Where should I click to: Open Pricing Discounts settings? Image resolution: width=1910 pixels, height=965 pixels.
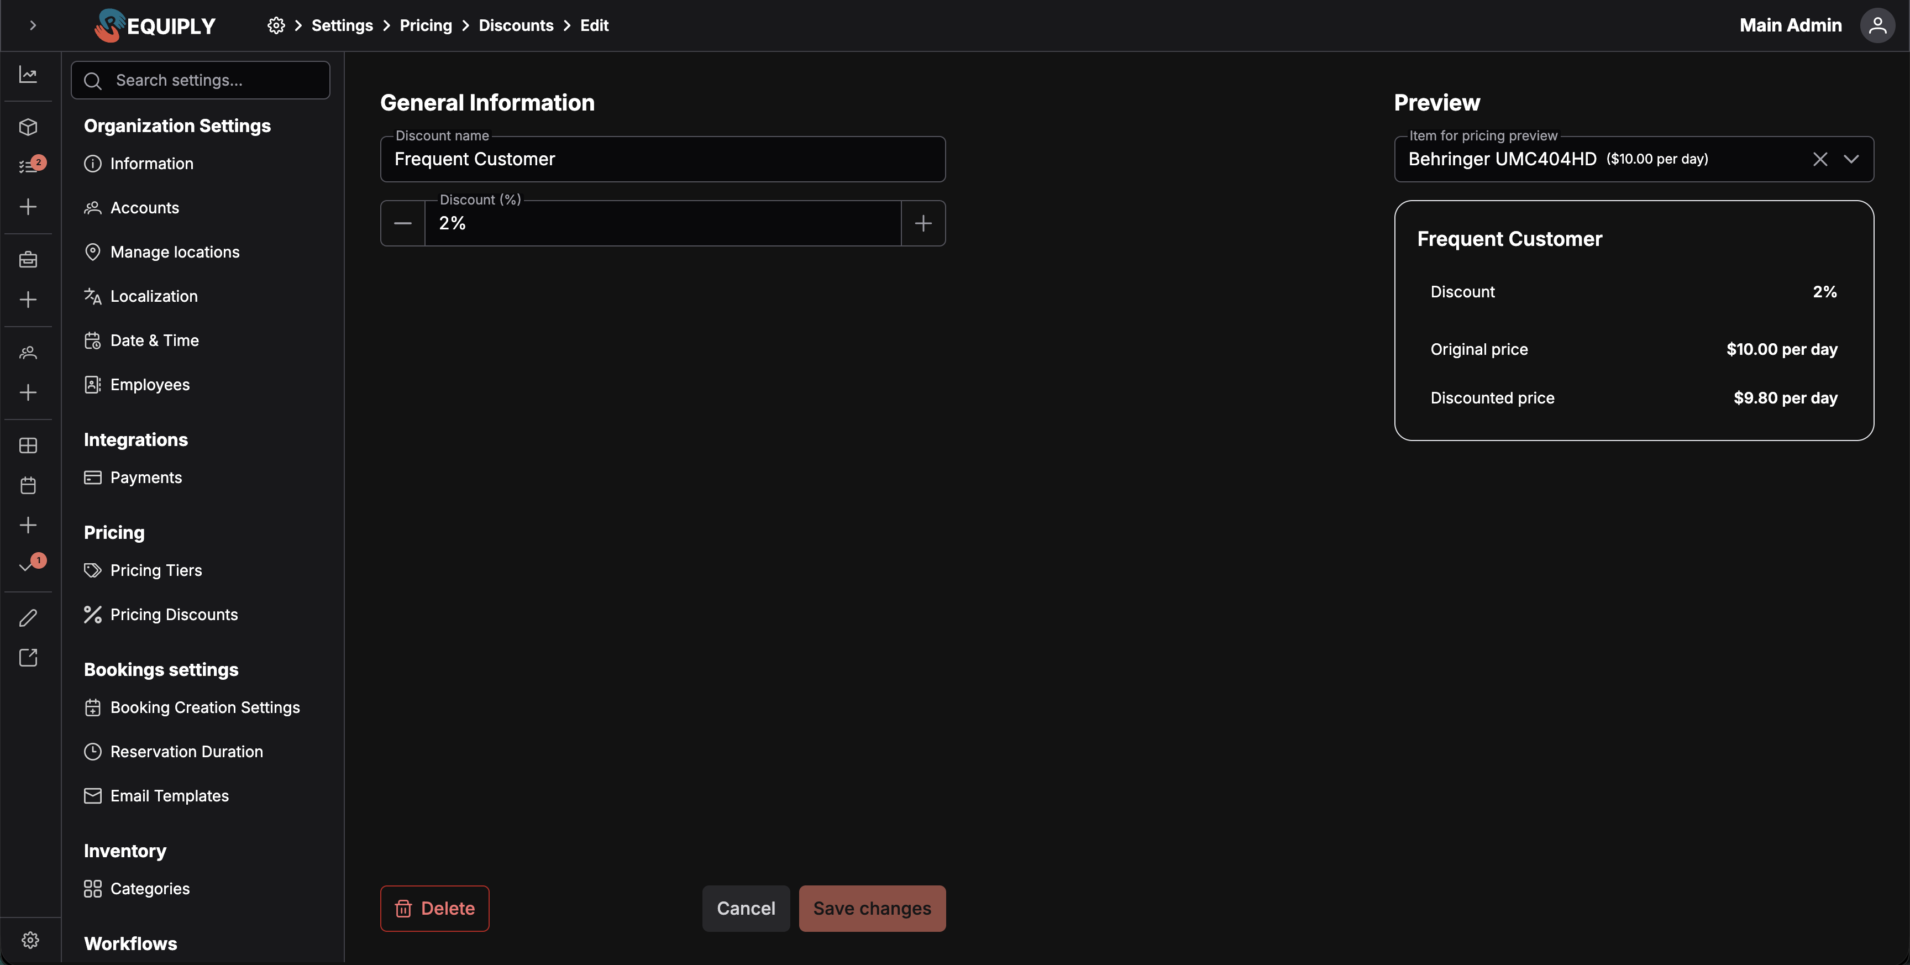click(161, 614)
